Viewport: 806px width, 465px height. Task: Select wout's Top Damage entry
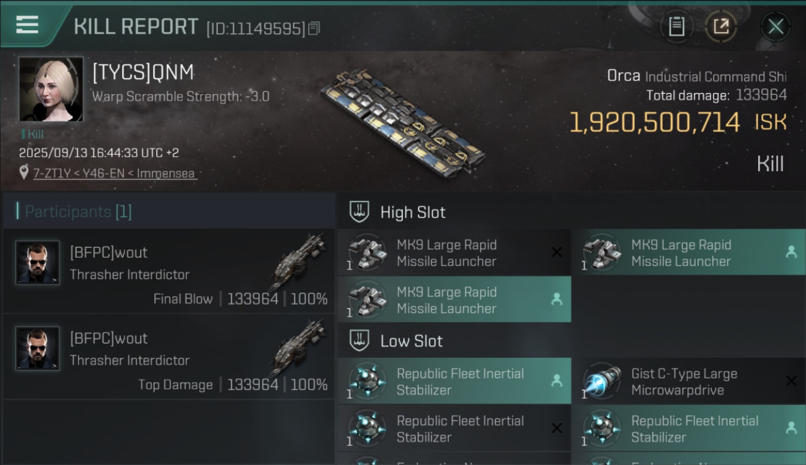pos(169,357)
